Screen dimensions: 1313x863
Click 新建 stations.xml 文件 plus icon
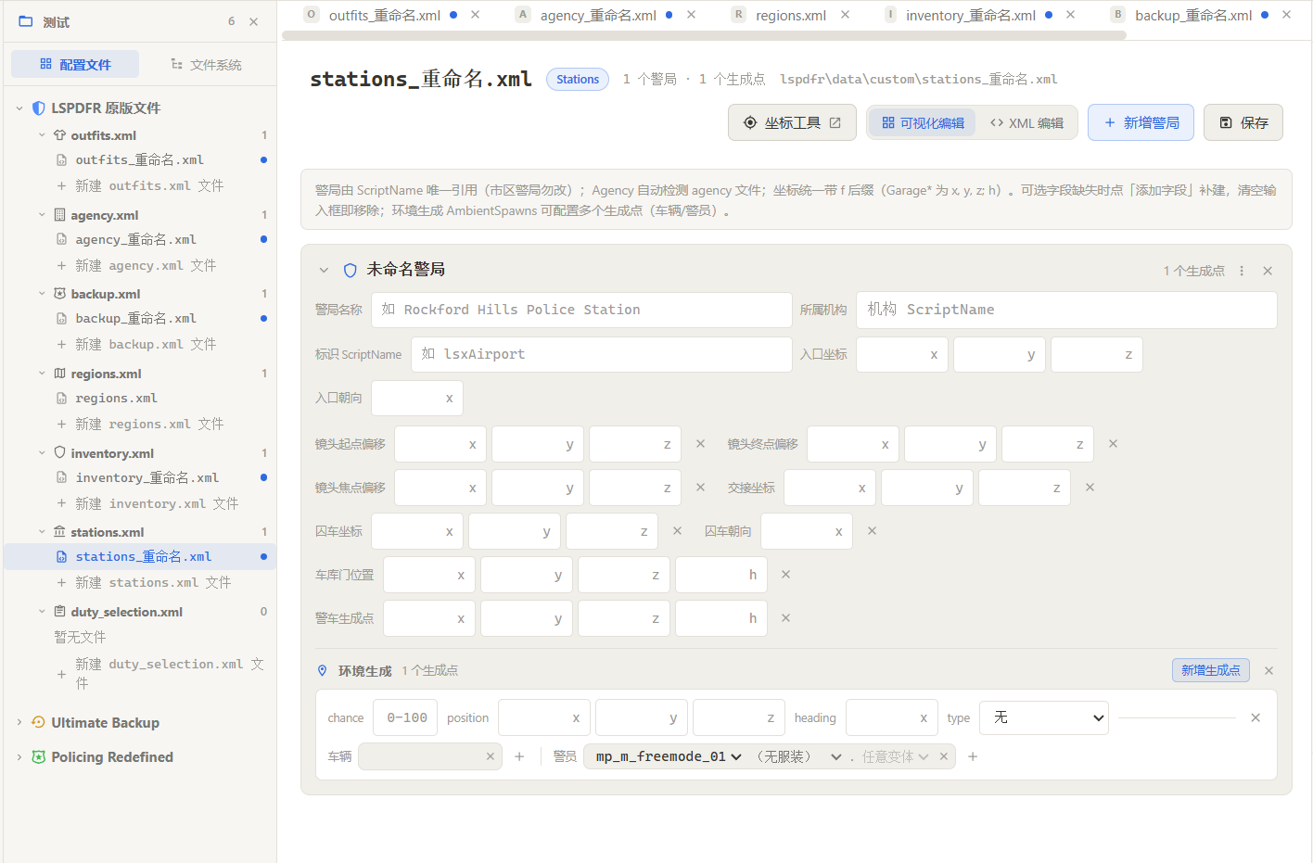click(61, 582)
